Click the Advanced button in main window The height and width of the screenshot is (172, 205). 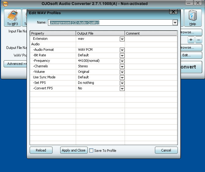pyautogui.click(x=15, y=64)
